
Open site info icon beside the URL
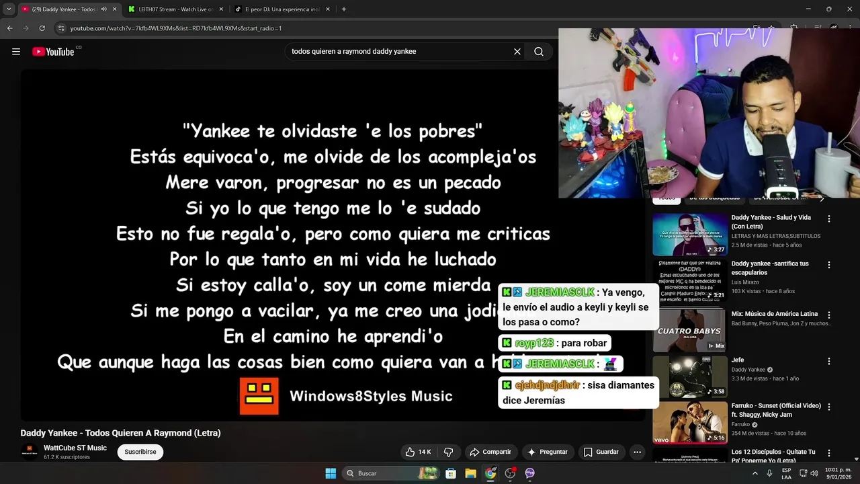(61, 28)
